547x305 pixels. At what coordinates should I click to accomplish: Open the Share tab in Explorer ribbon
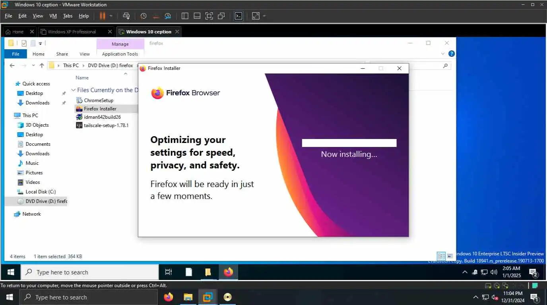tap(62, 54)
